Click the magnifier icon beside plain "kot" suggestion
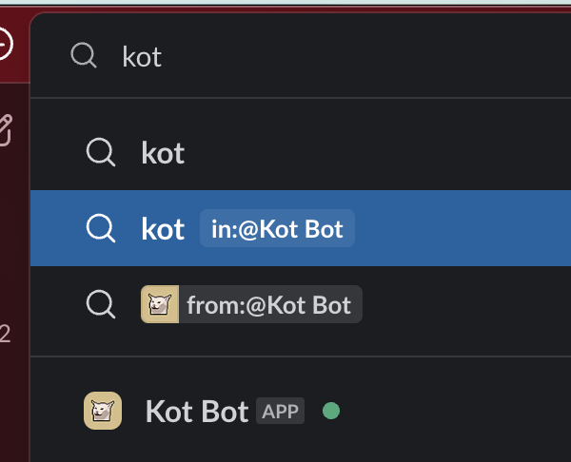The image size is (571, 462). pyautogui.click(x=100, y=152)
